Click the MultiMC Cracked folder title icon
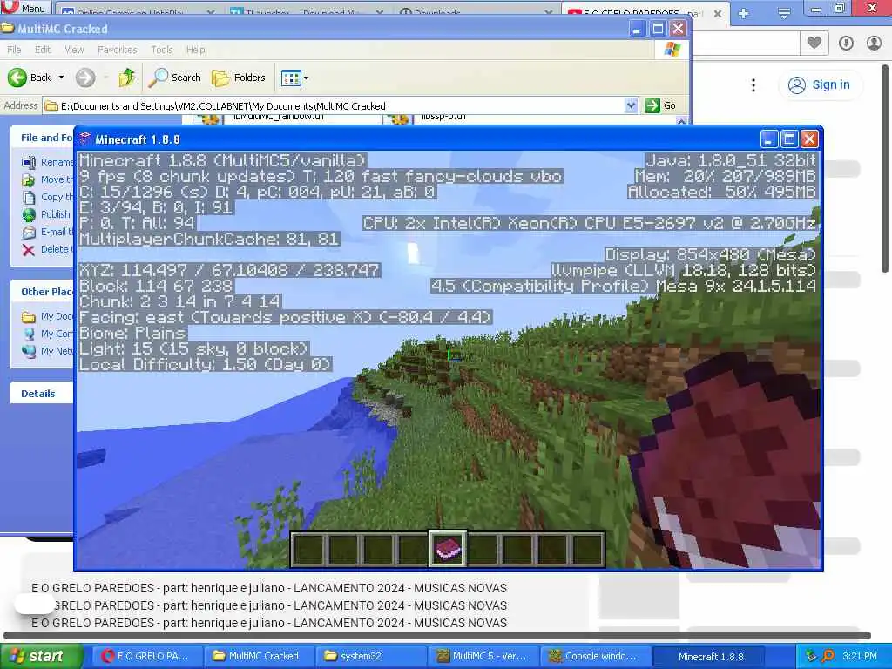892x669 pixels. [7, 29]
